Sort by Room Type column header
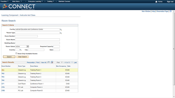The height and width of the screenshot is (98, 175). point(22,66)
